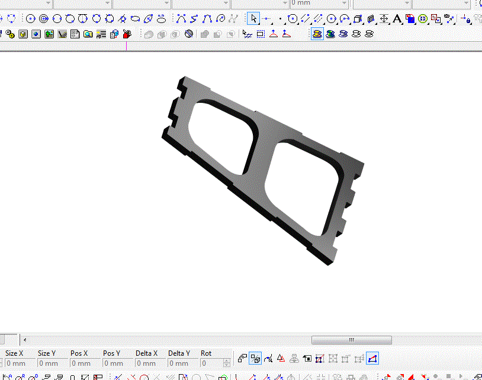Click the horizontal scrollbar thumb
Viewport: 482px width, 380px height.
[x=351, y=340]
